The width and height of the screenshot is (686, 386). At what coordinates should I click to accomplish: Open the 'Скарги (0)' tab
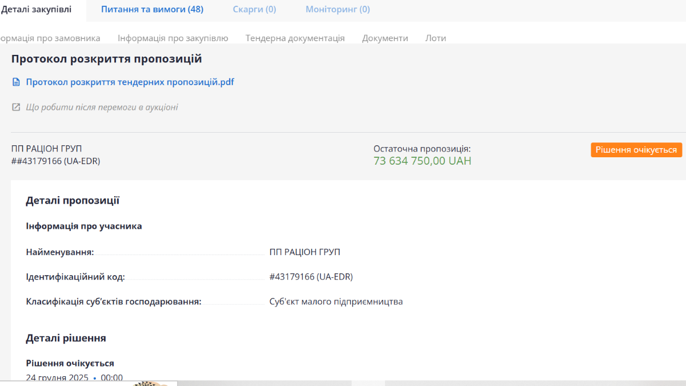click(254, 9)
